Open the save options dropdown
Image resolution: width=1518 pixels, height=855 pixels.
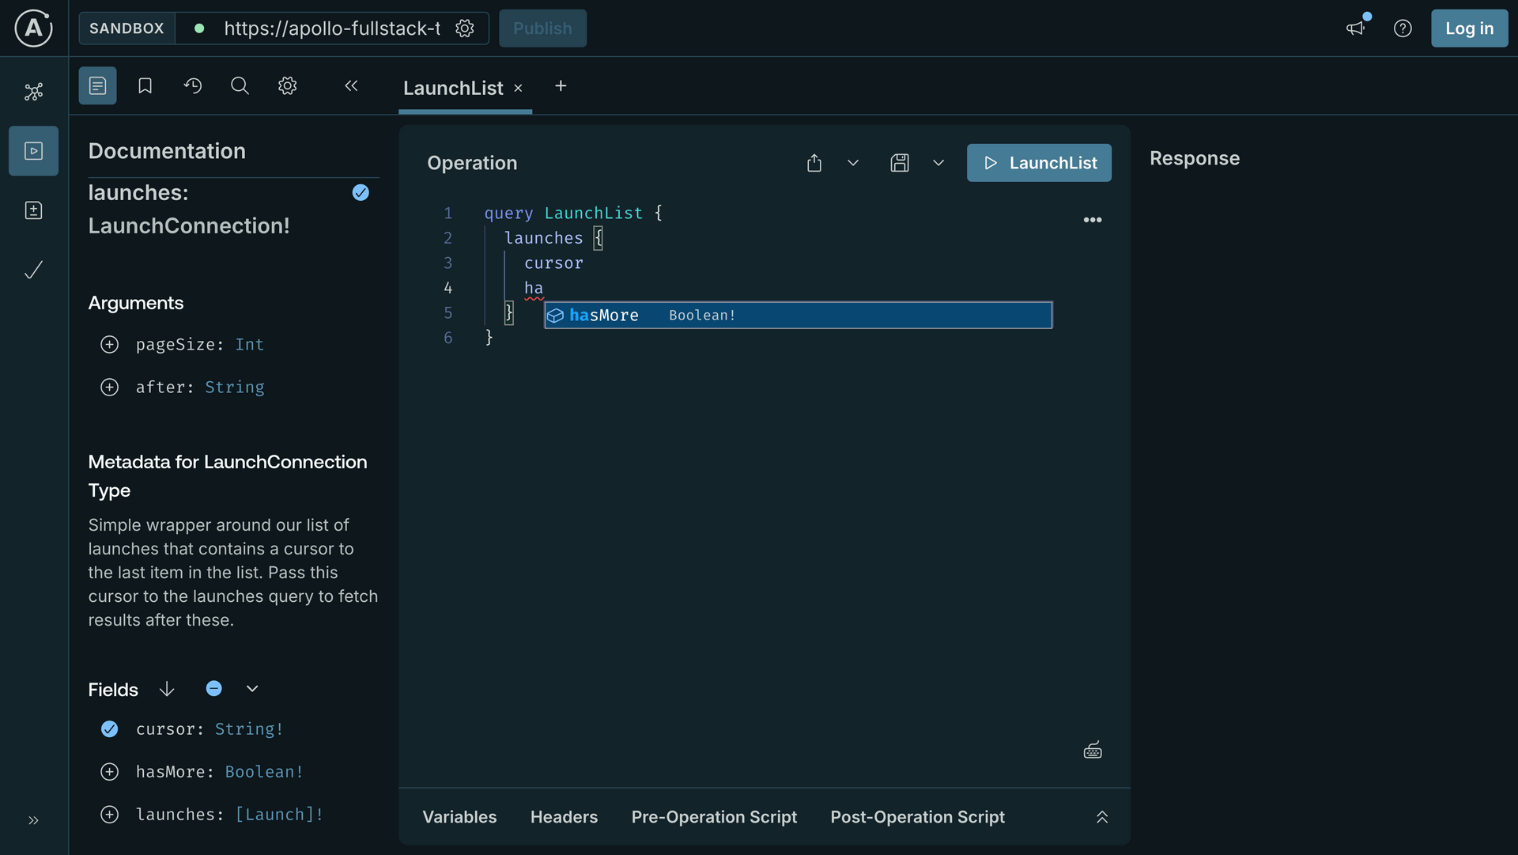(938, 163)
